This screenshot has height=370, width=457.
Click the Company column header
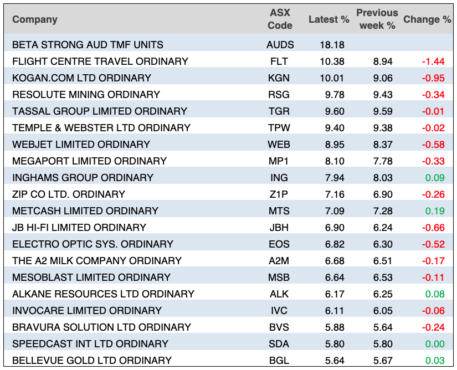(35, 19)
